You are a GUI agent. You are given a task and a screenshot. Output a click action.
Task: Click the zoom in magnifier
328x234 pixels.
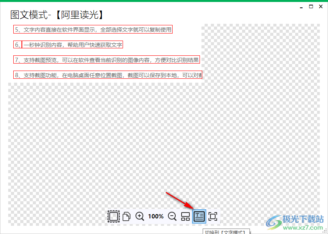point(140,216)
